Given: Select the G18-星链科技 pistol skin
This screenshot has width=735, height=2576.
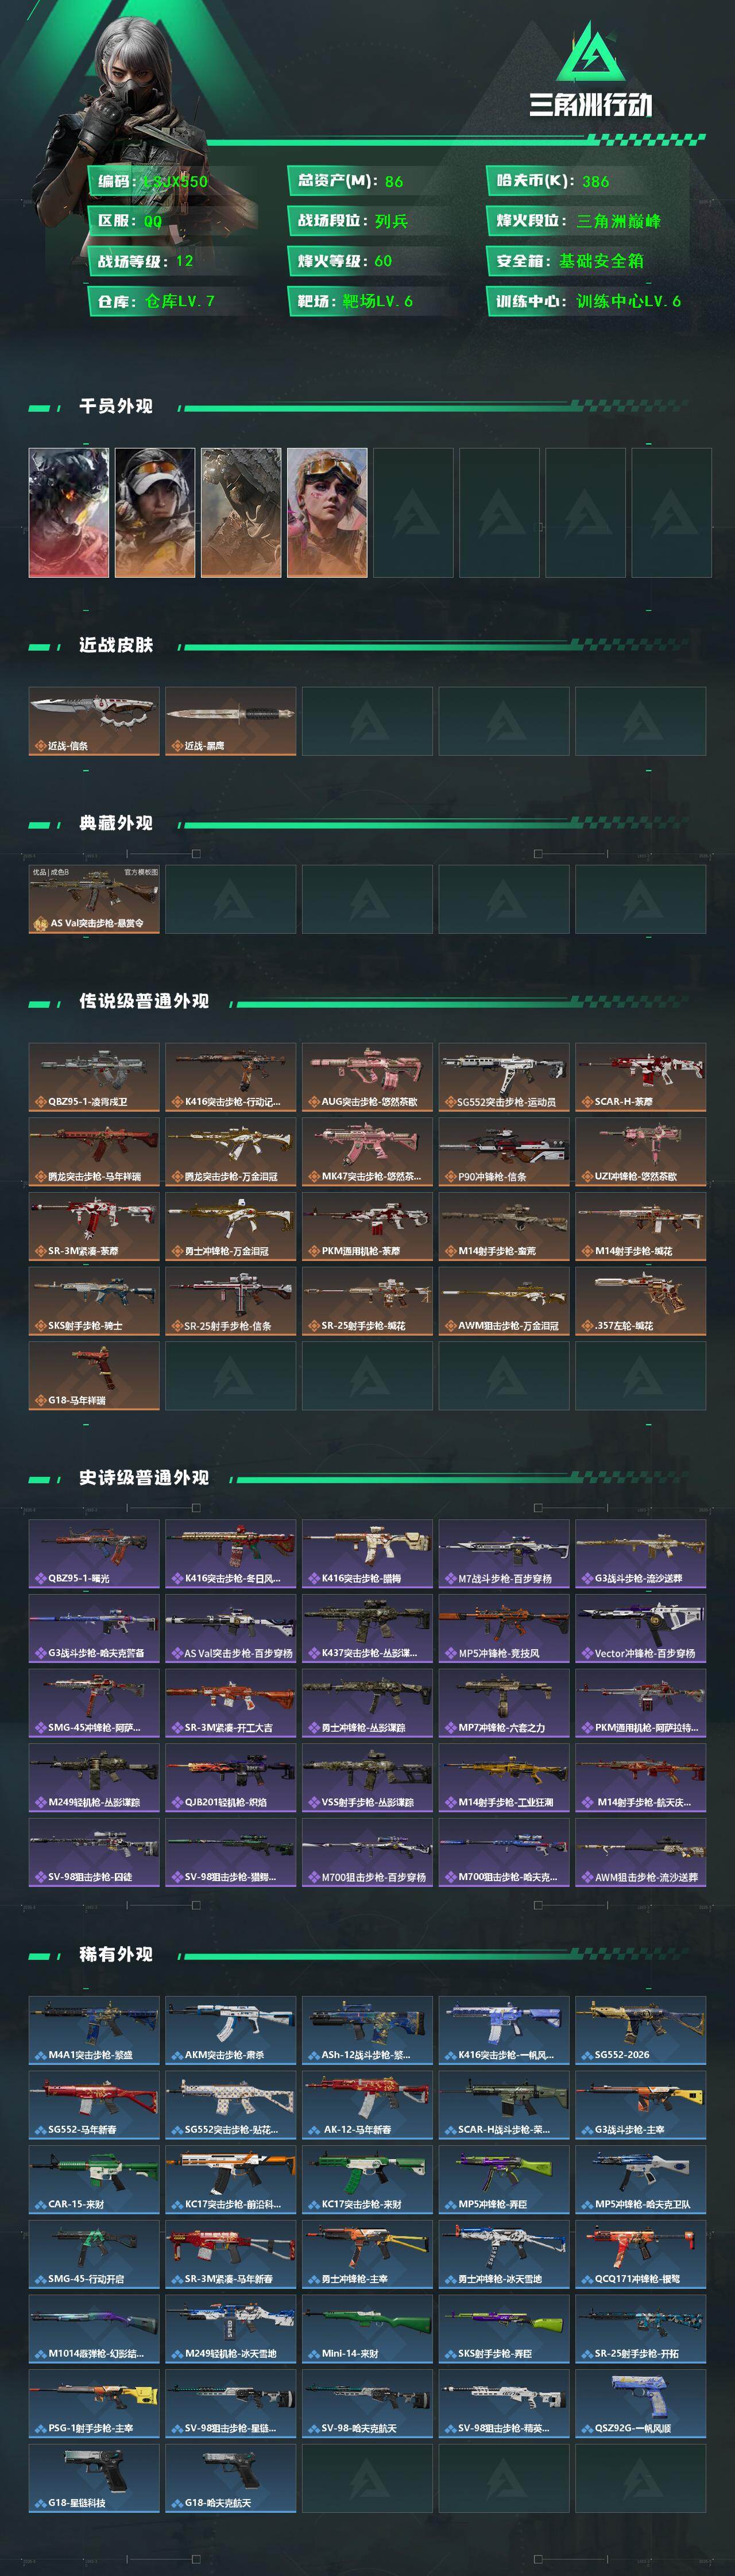Looking at the screenshot, I should [x=94, y=2479].
